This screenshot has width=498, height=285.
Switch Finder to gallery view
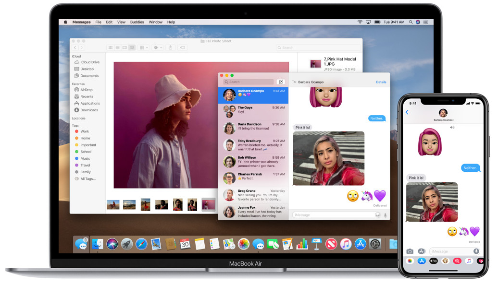click(x=131, y=47)
